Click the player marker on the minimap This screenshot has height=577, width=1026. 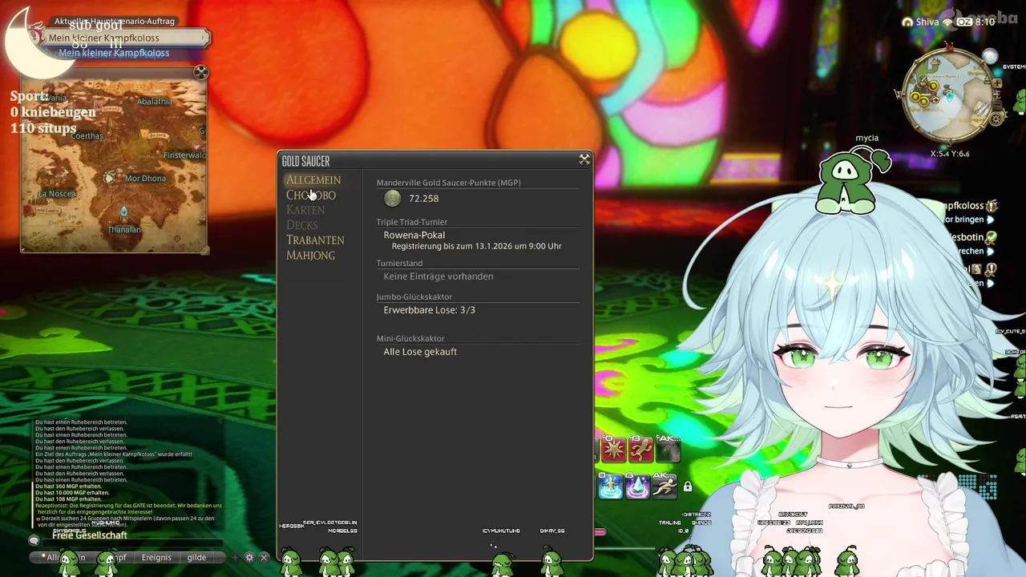click(950, 96)
